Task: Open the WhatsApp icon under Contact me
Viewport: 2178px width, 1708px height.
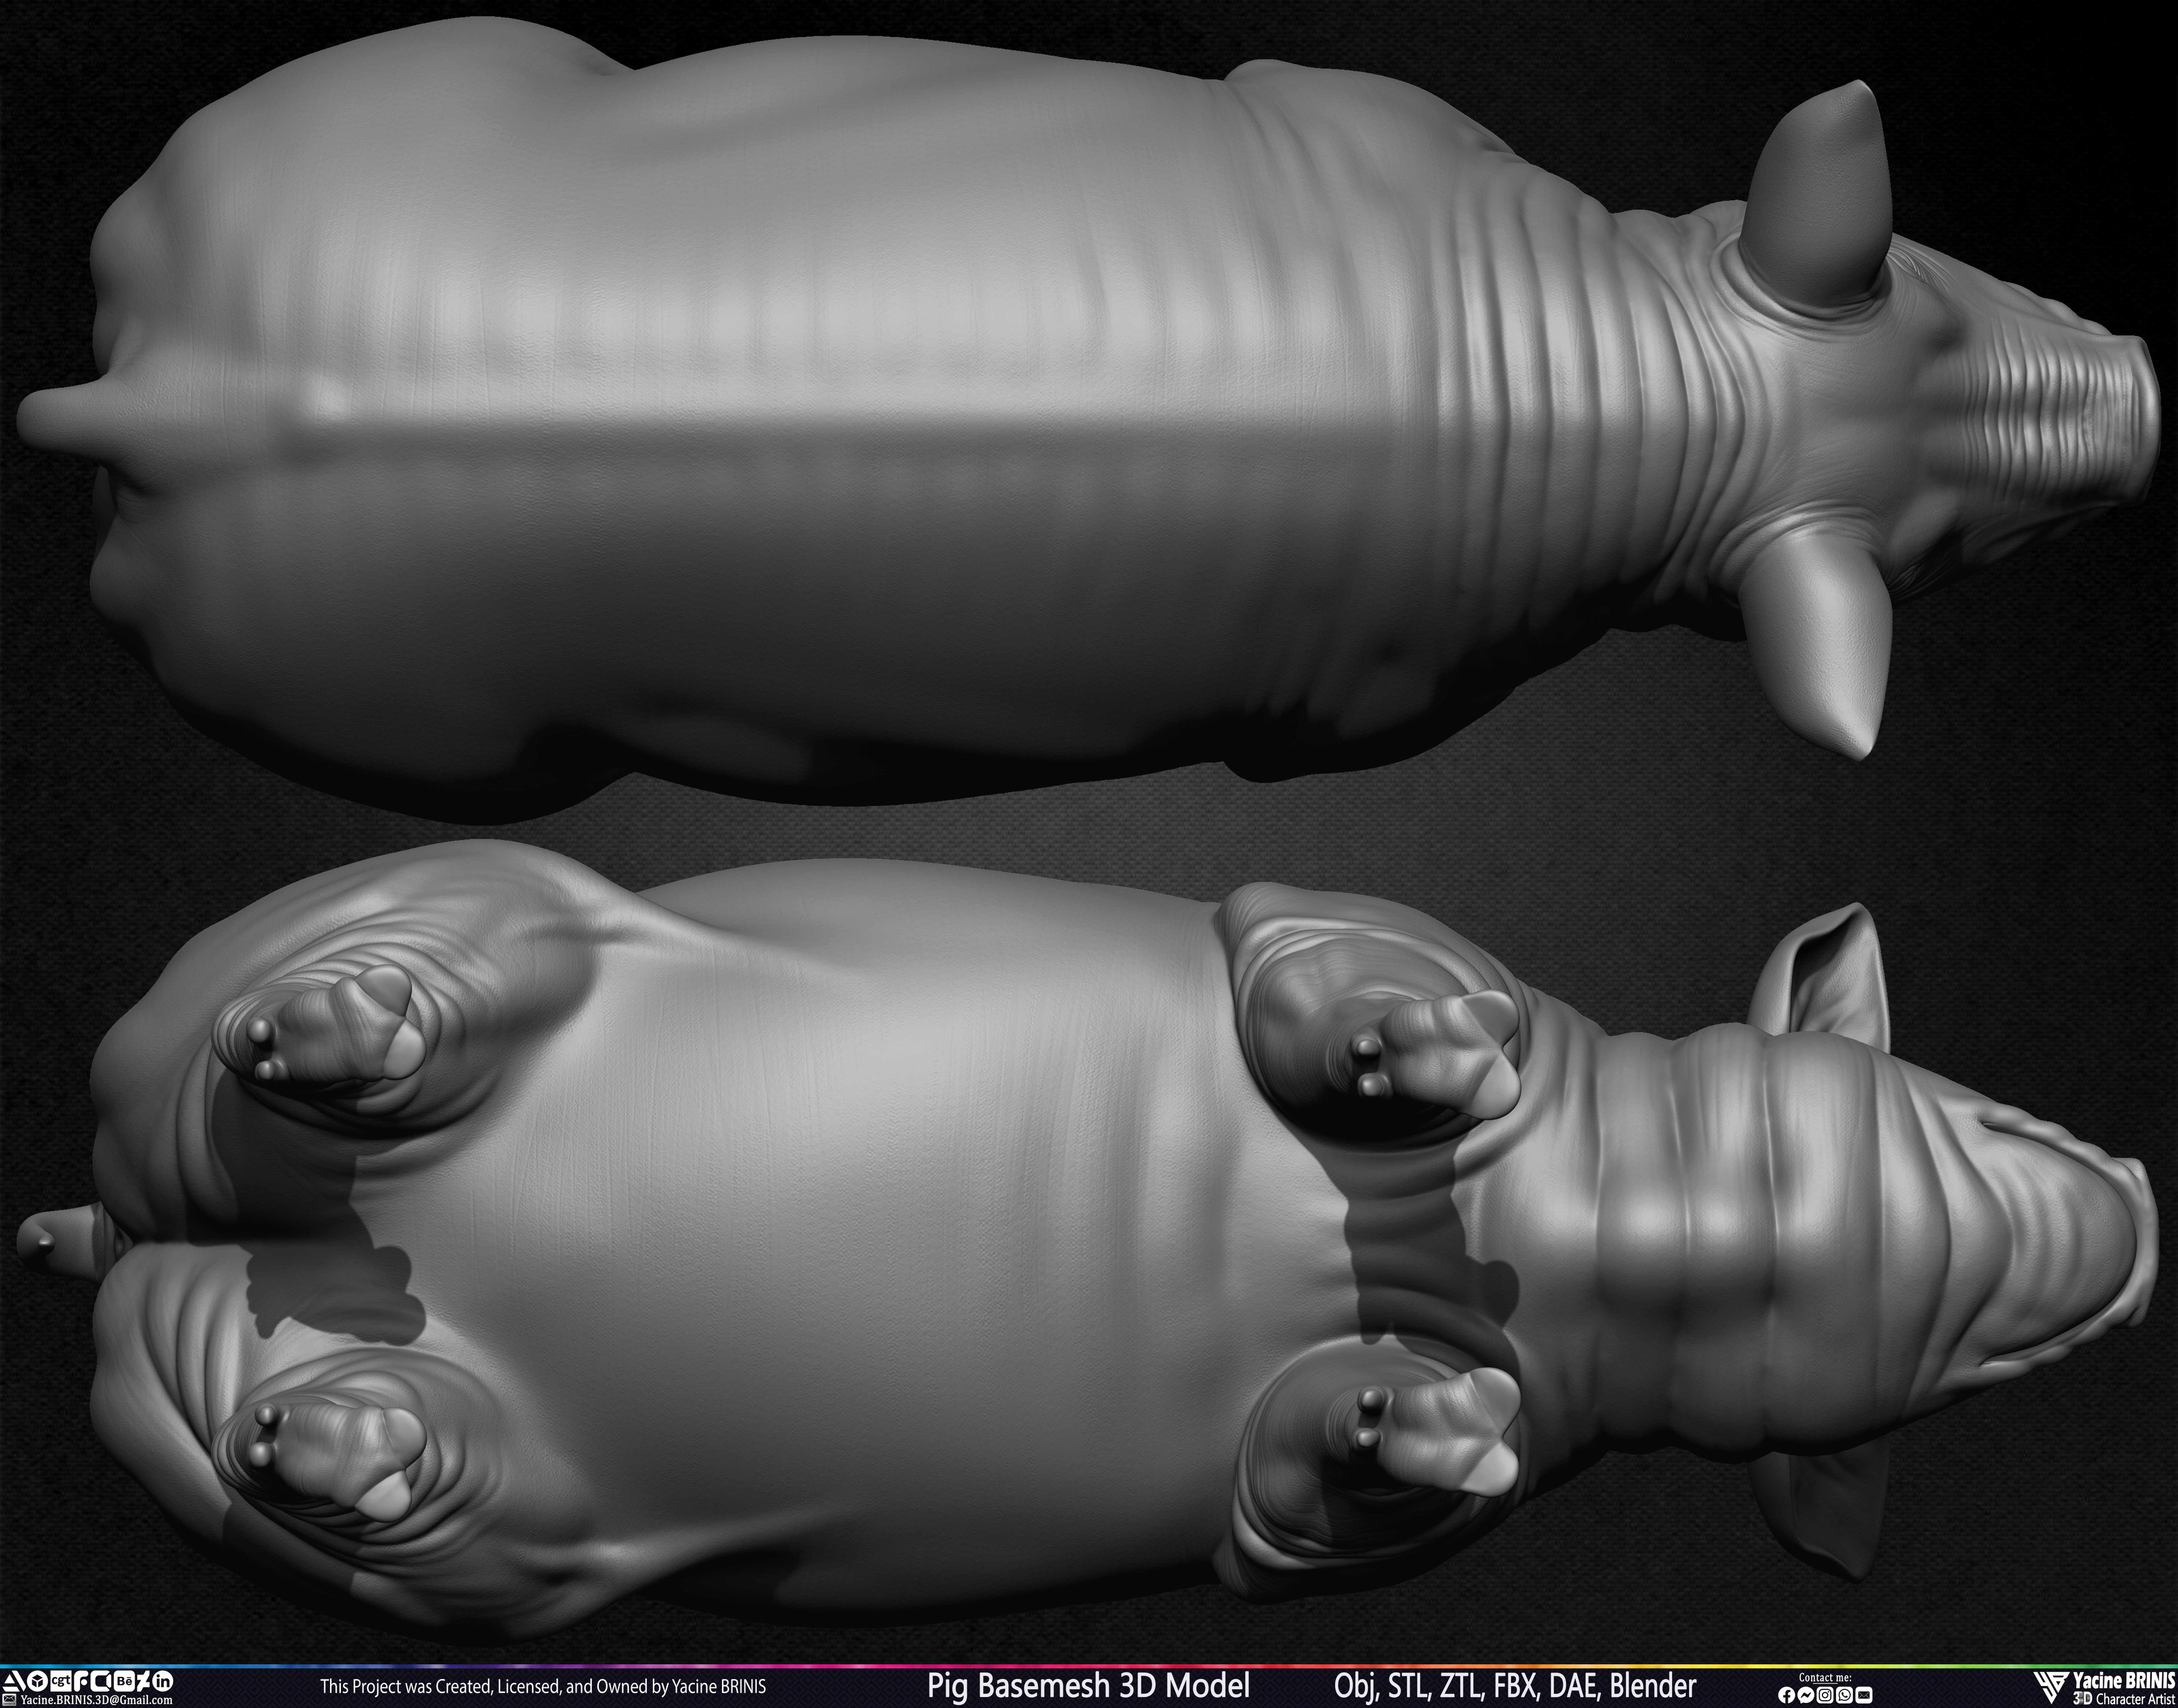Action: point(1844,1695)
